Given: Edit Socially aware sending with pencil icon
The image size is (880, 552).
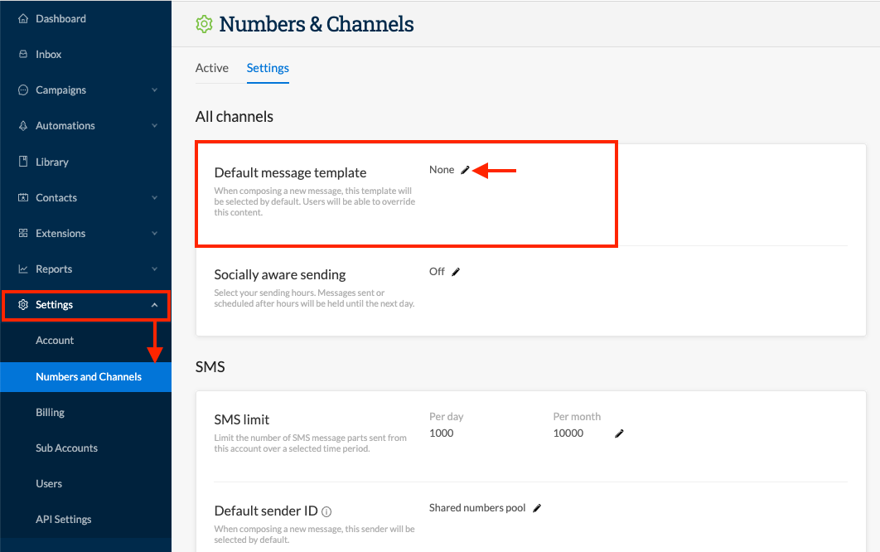Looking at the screenshot, I should (x=456, y=272).
